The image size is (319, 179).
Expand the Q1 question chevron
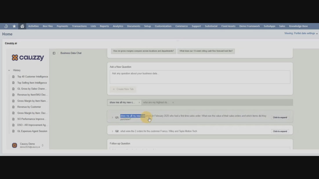(x=113, y=117)
